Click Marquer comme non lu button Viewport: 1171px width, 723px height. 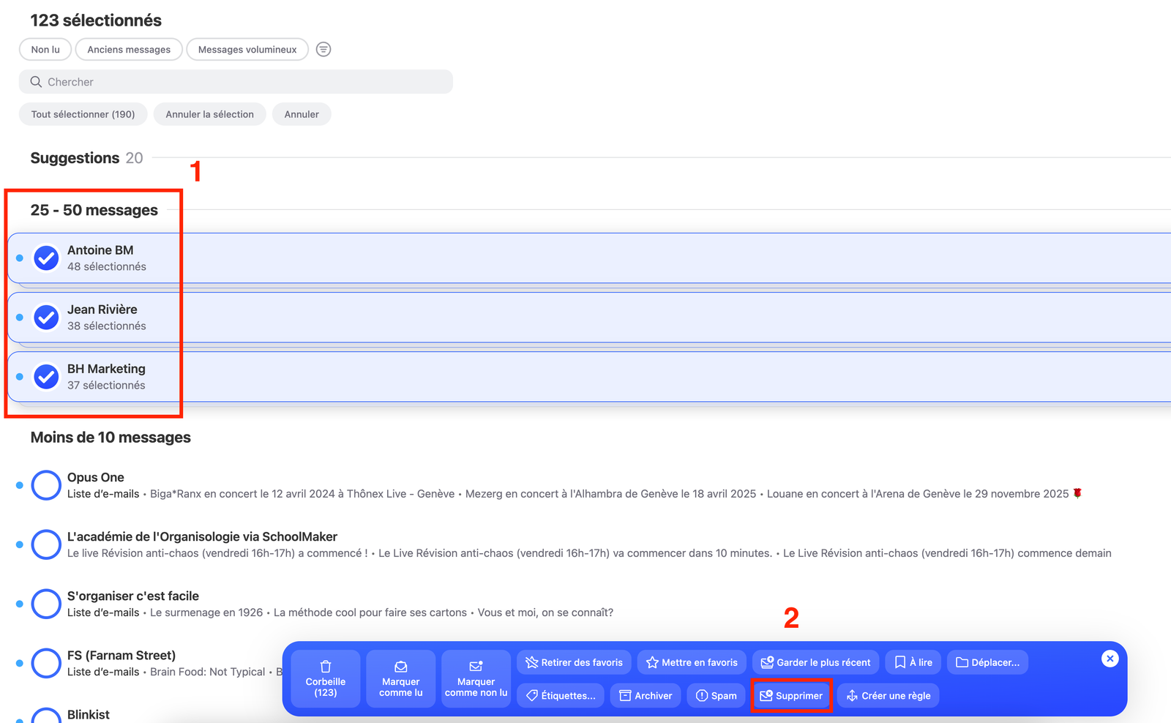(x=476, y=678)
